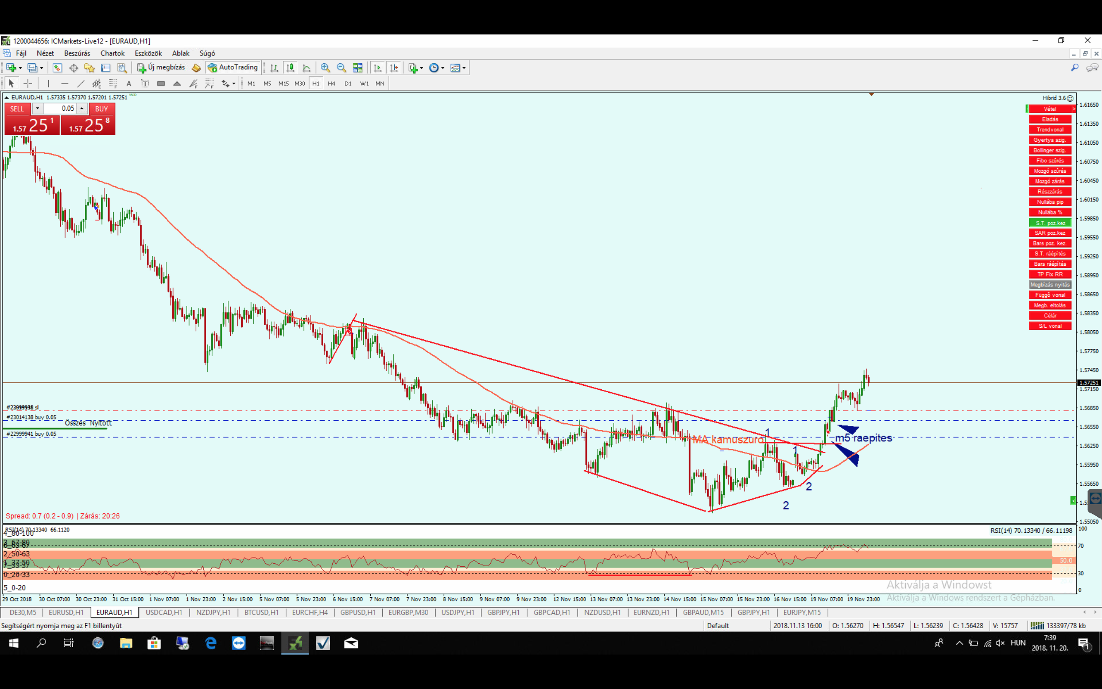Open the Chartok menu
1102x689 pixels.
point(112,53)
